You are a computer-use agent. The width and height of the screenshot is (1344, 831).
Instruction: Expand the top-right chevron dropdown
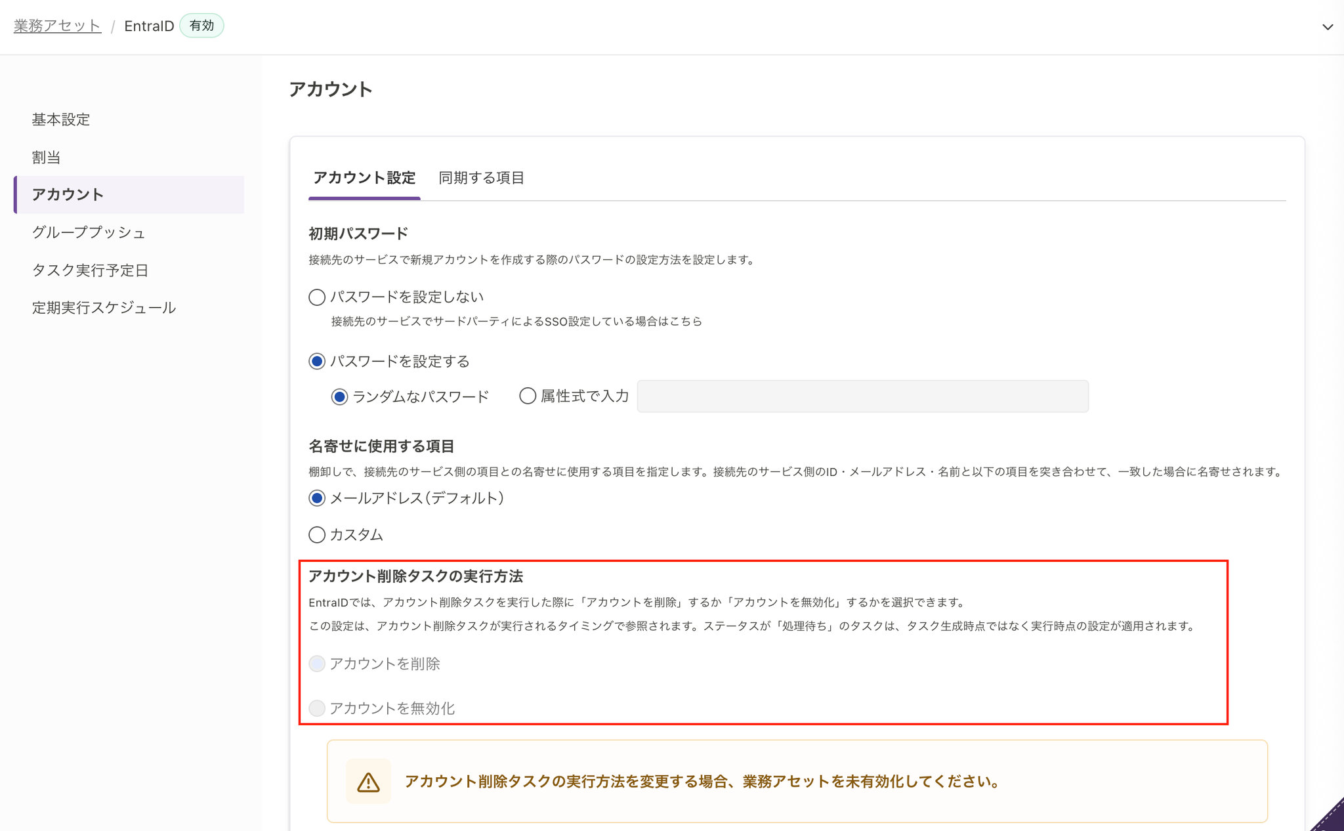[1327, 27]
